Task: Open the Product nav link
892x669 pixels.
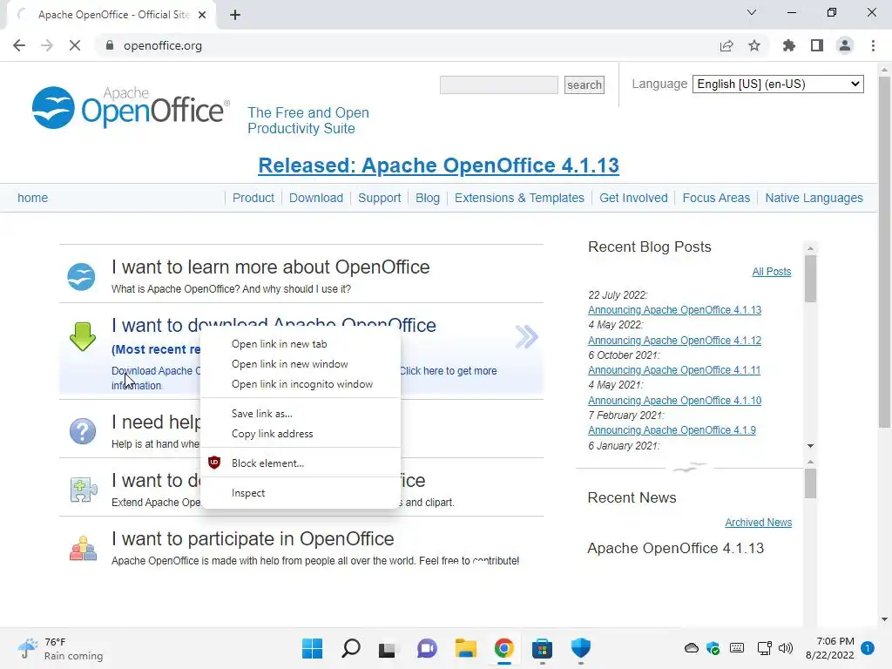Action: click(253, 198)
